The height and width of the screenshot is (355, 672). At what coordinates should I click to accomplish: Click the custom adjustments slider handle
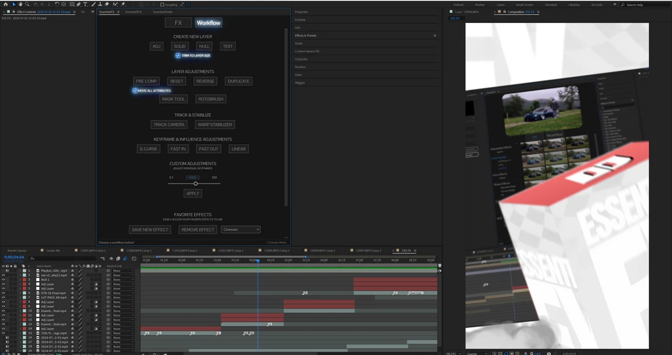tap(195, 183)
